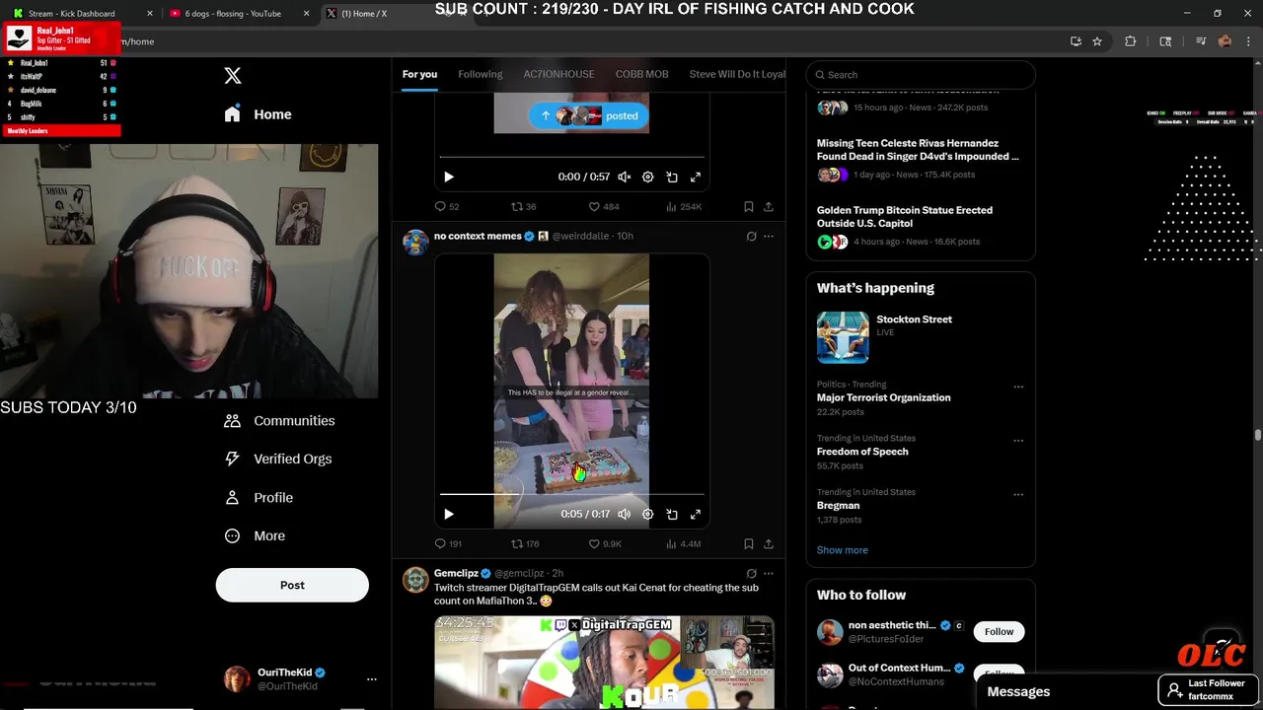Play the 0:57 video
Screen dimensions: 1263x710
449,177
